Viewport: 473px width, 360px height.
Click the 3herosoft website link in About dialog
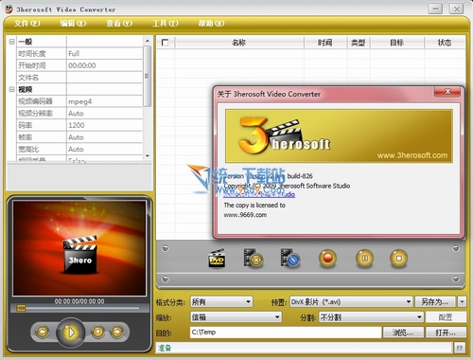pos(259,195)
